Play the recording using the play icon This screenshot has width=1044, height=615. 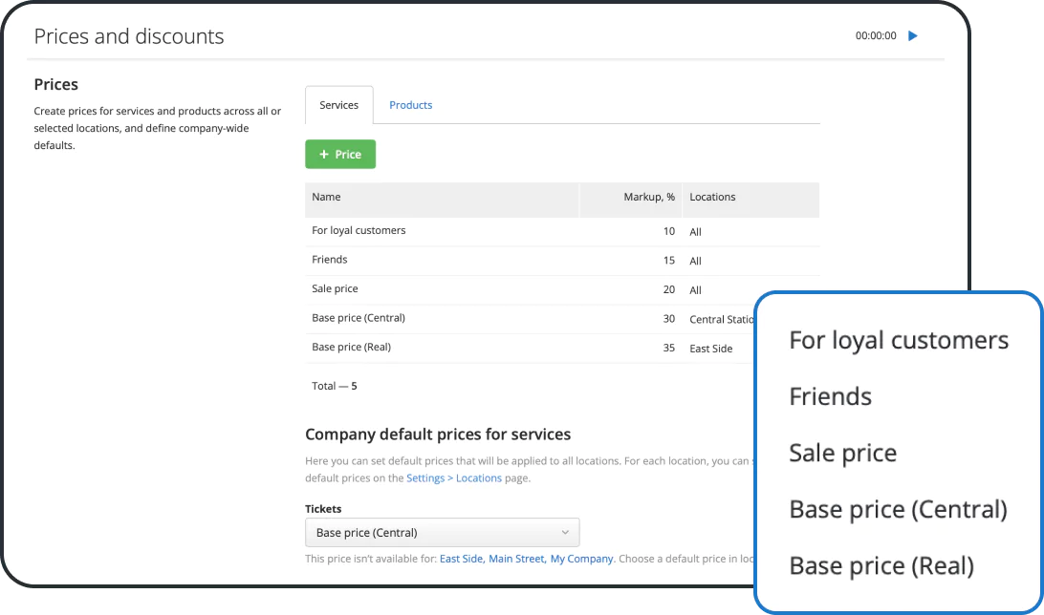click(911, 35)
